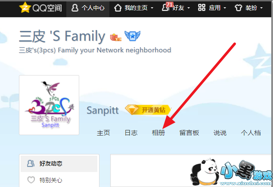Open 个人中心 person icon

(x=75, y=8)
